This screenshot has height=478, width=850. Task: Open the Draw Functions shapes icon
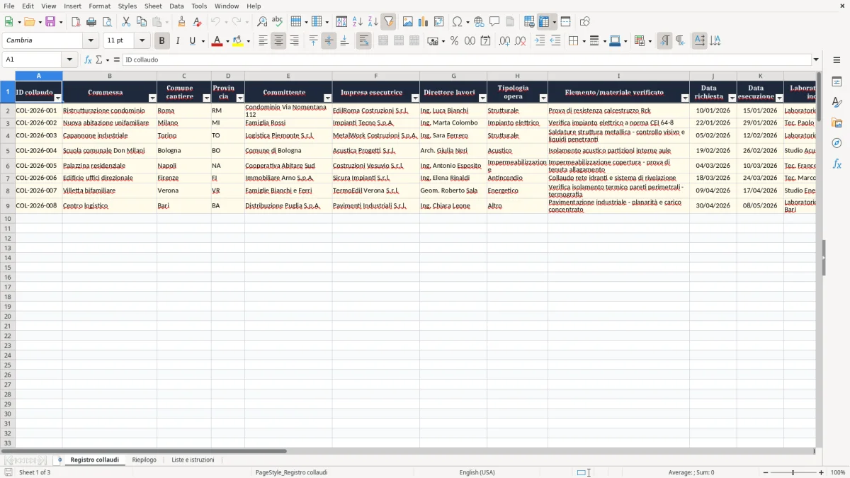[584, 22]
